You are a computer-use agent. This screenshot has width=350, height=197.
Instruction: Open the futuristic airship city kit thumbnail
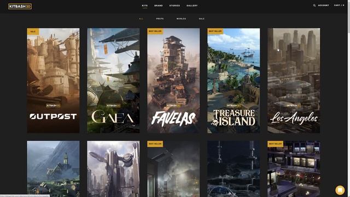113,169
